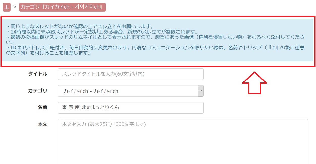Click the 24時間以内 unapproved threads notice line
316x164 pixels.
click(x=101, y=32)
